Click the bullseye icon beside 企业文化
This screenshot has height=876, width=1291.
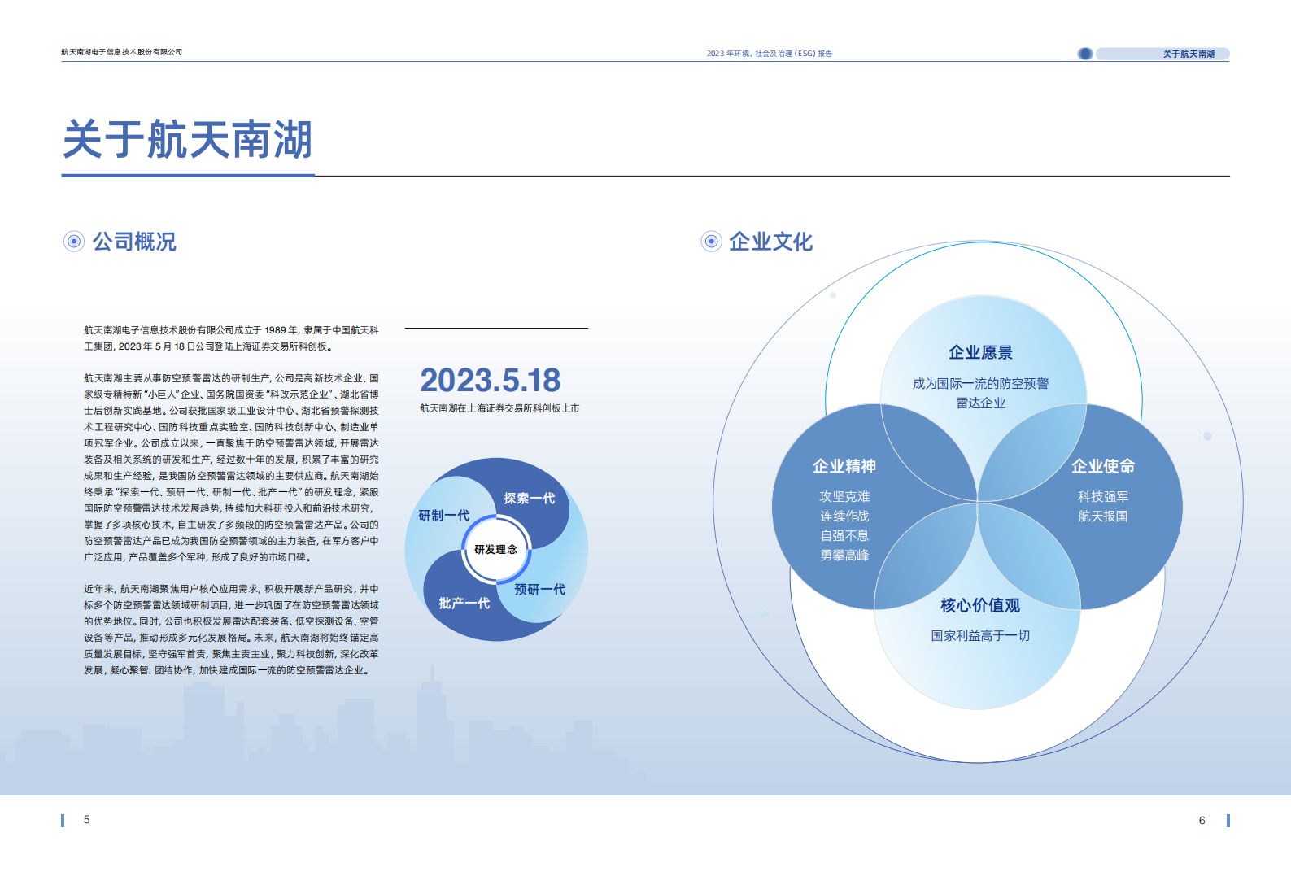[x=711, y=242]
